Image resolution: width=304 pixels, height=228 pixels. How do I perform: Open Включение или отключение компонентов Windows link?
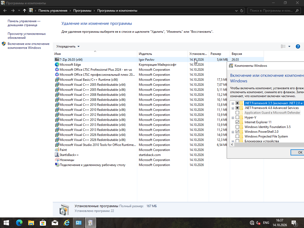(28, 46)
